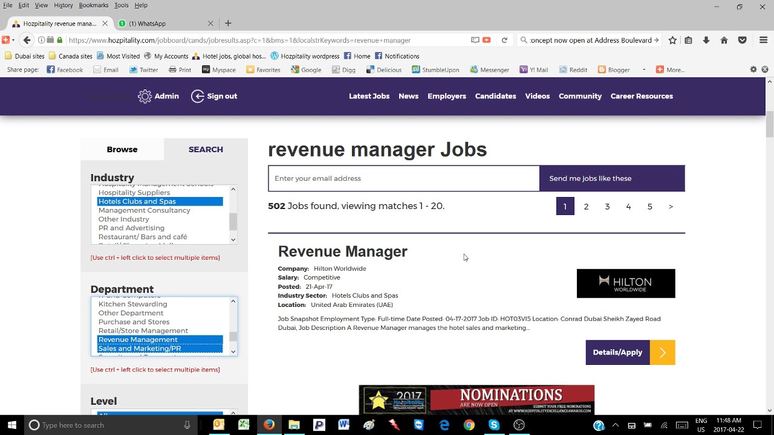Select Purchase and Stores department

pyautogui.click(x=160, y=322)
